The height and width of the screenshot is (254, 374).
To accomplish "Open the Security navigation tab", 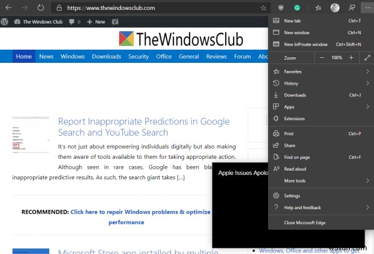I will (x=138, y=57).
